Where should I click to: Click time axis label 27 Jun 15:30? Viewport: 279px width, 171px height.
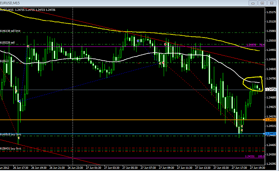click(x=221, y=168)
